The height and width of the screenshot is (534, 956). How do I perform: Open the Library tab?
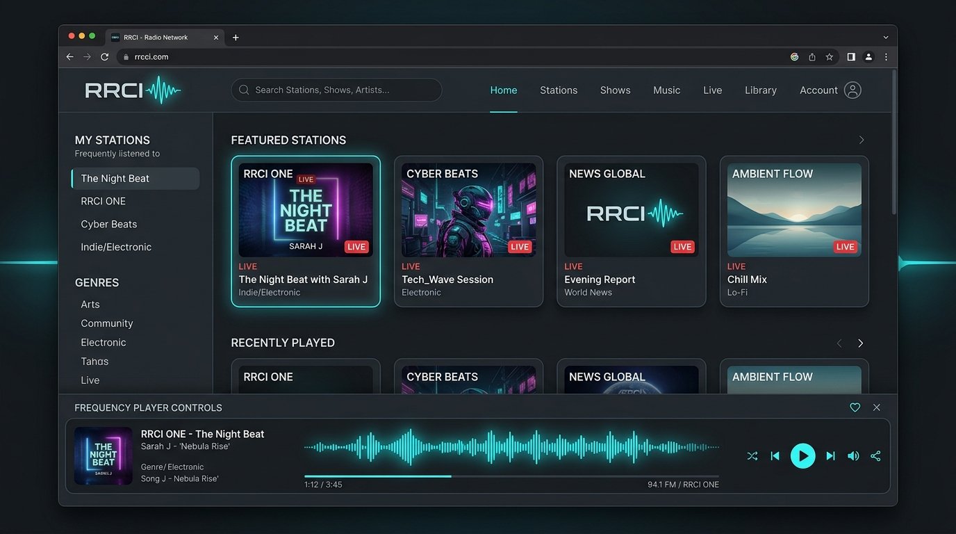point(761,90)
